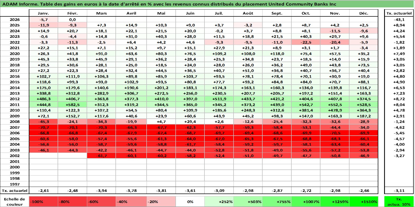Click the -43,1 actuarial rate for 2026
The height and width of the screenshot is (207, 415).
[x=399, y=20]
